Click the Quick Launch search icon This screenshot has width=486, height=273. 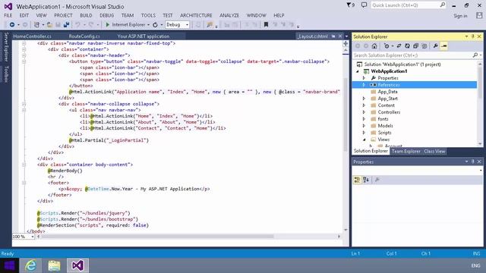click(442, 5)
